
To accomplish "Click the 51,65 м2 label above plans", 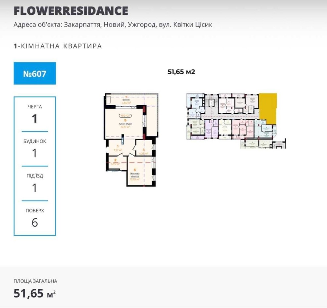I will coord(181,72).
